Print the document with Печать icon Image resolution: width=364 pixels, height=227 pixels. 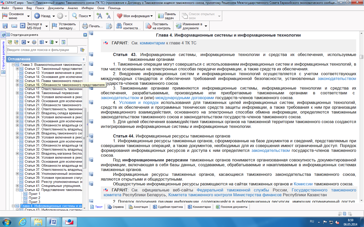(85, 26)
